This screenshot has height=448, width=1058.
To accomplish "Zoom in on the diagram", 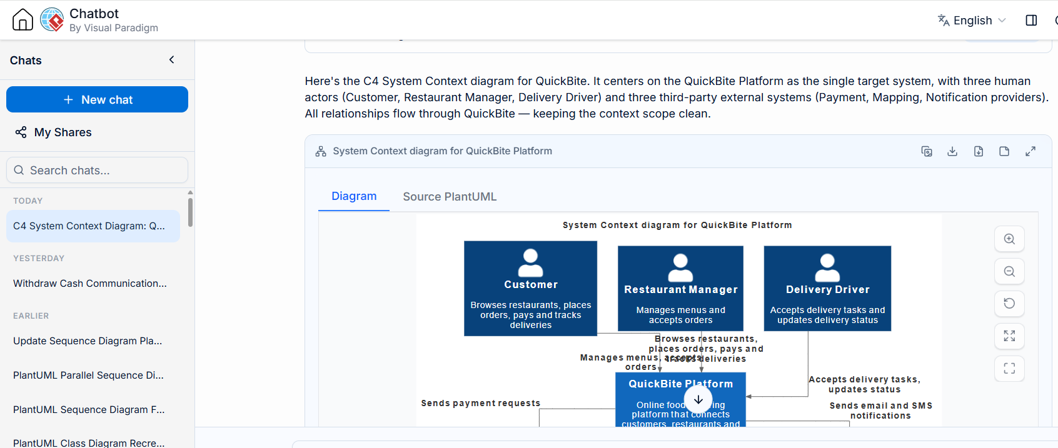I will (x=1009, y=239).
